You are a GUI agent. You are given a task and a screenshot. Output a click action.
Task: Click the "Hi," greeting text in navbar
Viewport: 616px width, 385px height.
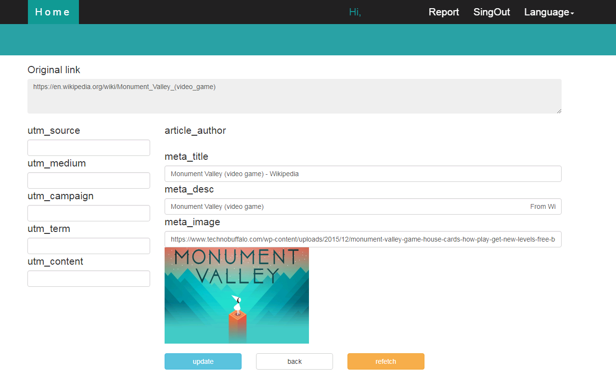tap(355, 12)
